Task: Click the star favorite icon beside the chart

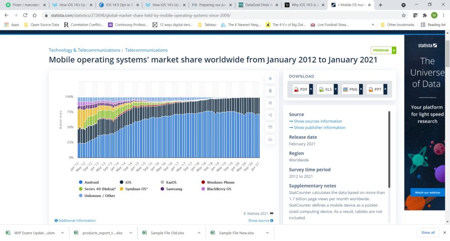Action: click(x=270, y=79)
